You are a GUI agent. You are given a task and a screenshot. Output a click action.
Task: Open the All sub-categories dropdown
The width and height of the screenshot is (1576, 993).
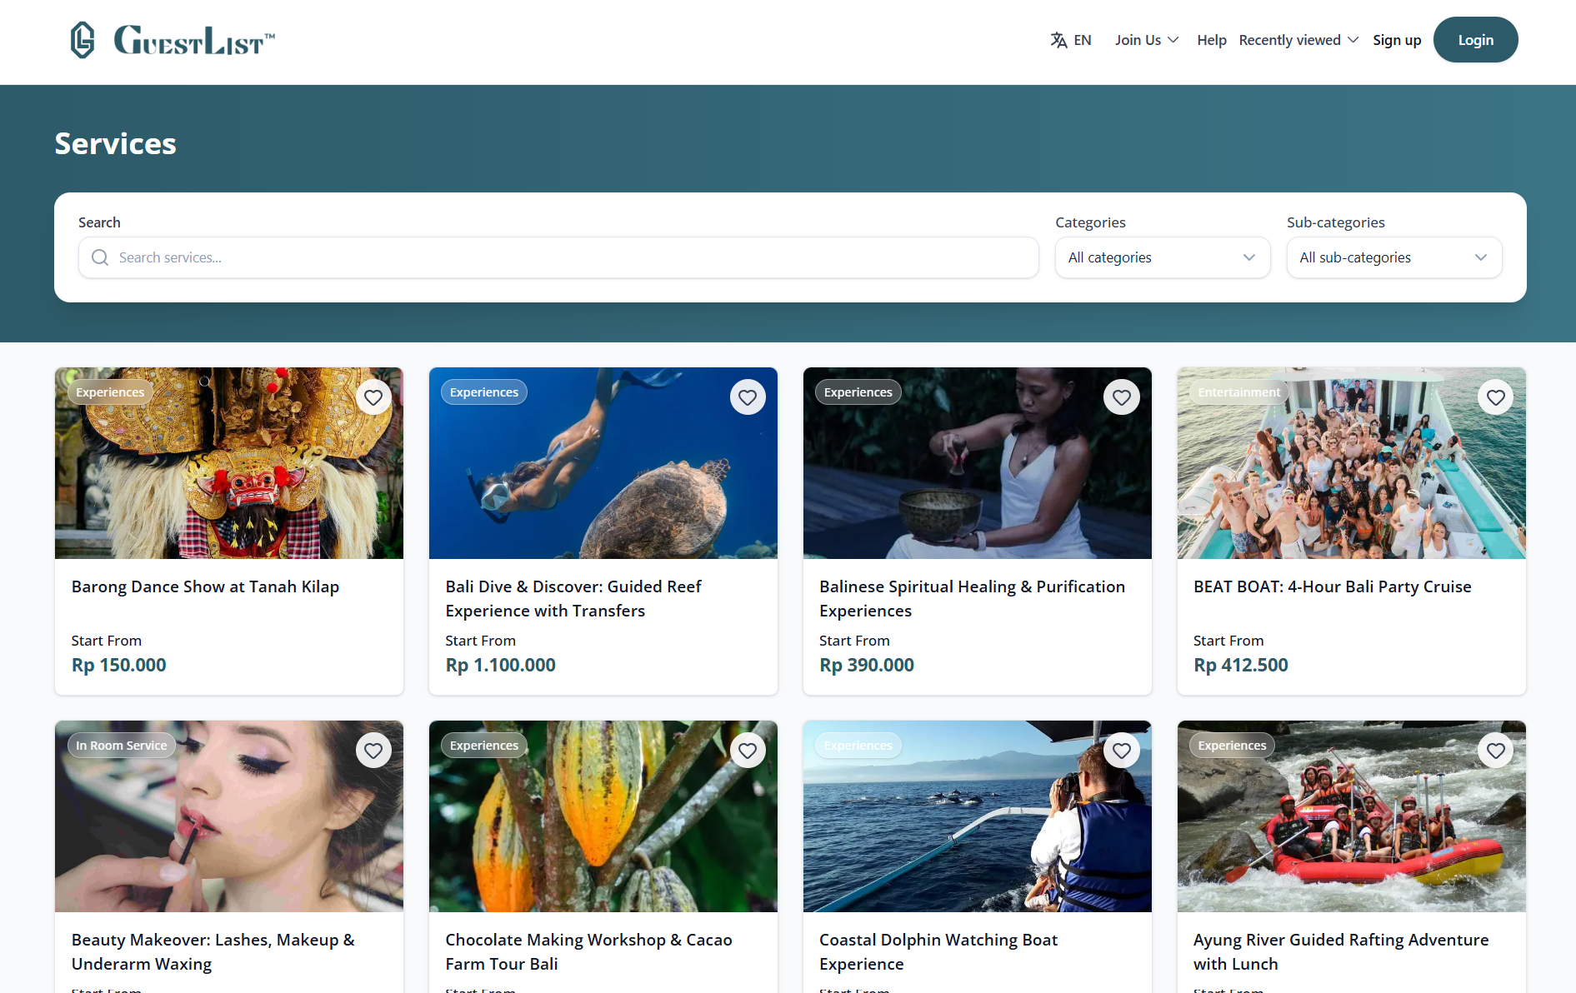(1394, 257)
